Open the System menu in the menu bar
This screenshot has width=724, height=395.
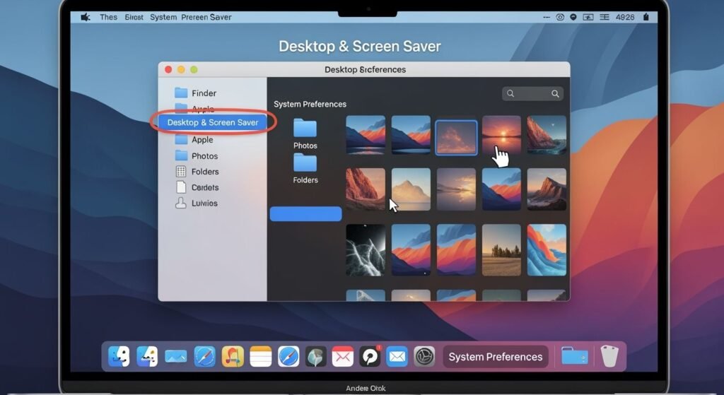click(x=163, y=17)
